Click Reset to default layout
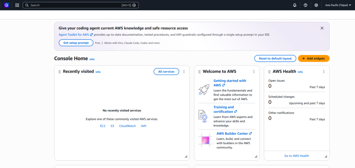 [x=275, y=58]
